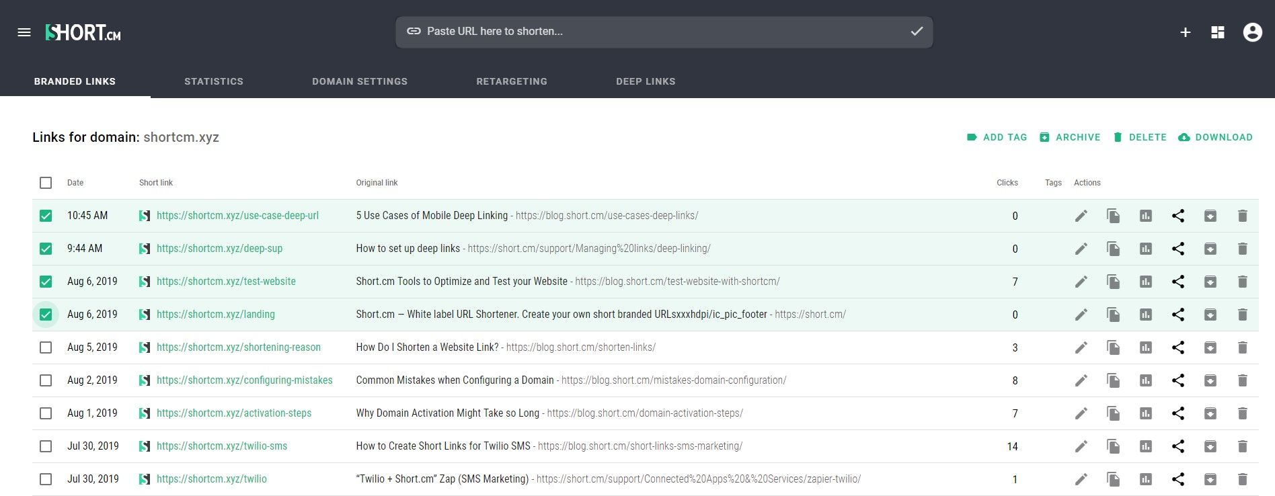
Task: Copy the deep-sup short link
Action: click(x=1114, y=249)
